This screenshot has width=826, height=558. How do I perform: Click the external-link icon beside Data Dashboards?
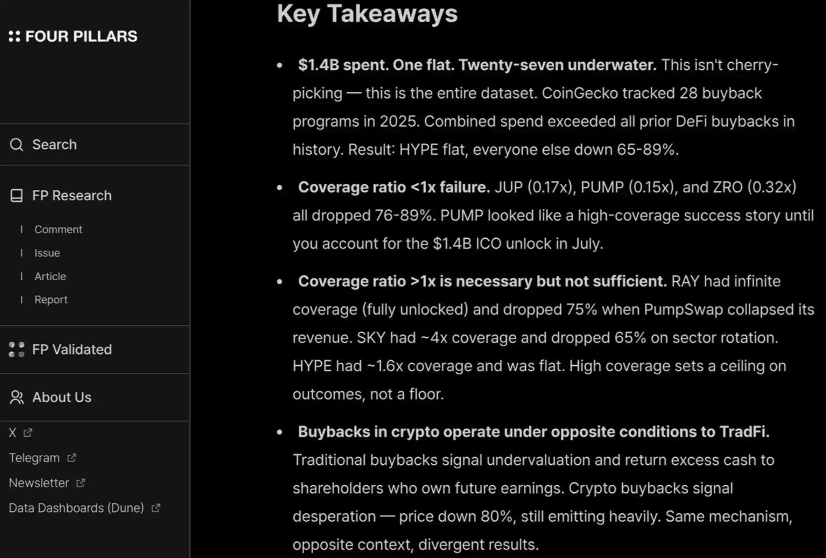click(156, 508)
